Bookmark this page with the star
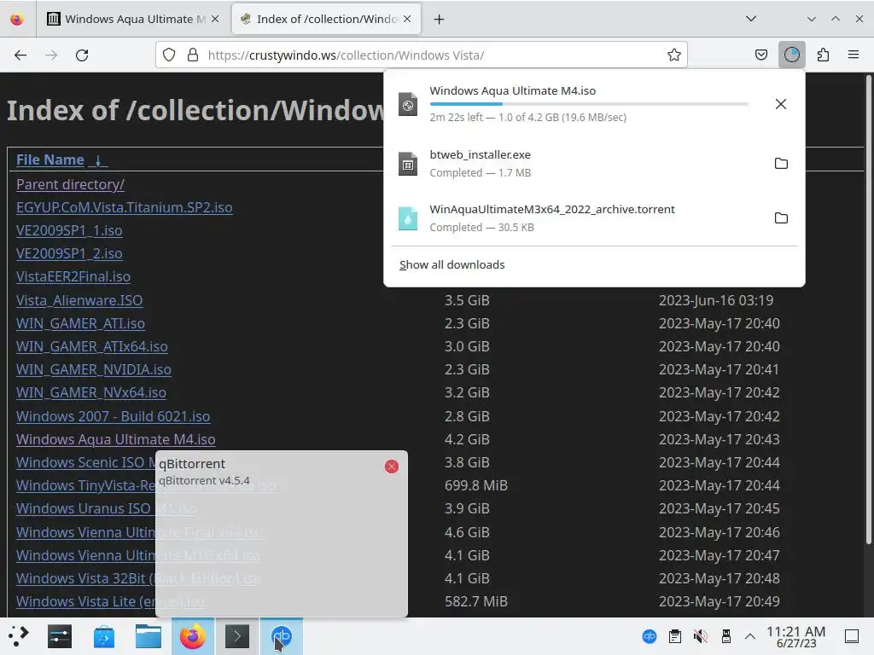Viewport: 874px width, 655px height. (x=674, y=55)
